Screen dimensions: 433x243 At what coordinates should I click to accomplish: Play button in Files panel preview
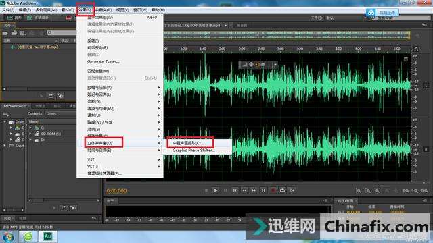[x=41, y=96]
